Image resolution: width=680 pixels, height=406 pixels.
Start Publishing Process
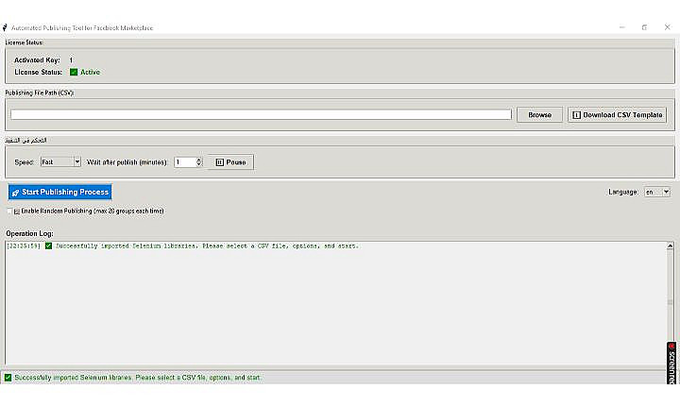(59, 192)
